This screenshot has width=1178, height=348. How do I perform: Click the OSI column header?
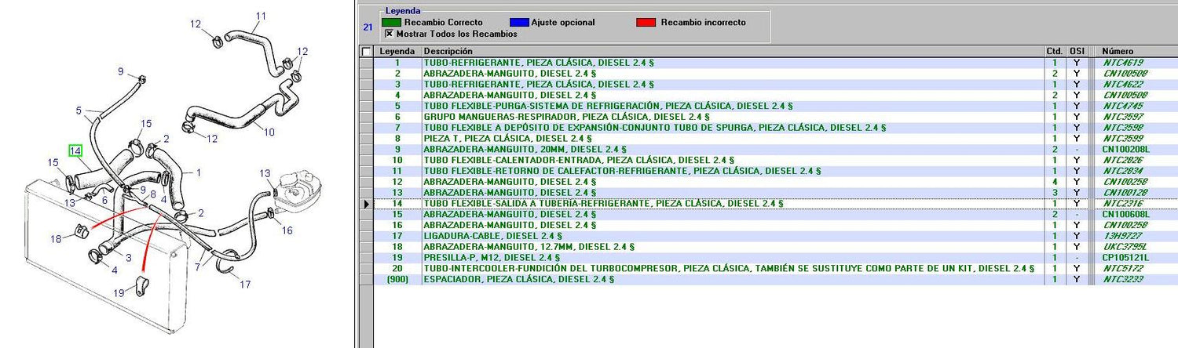[x=1077, y=52]
